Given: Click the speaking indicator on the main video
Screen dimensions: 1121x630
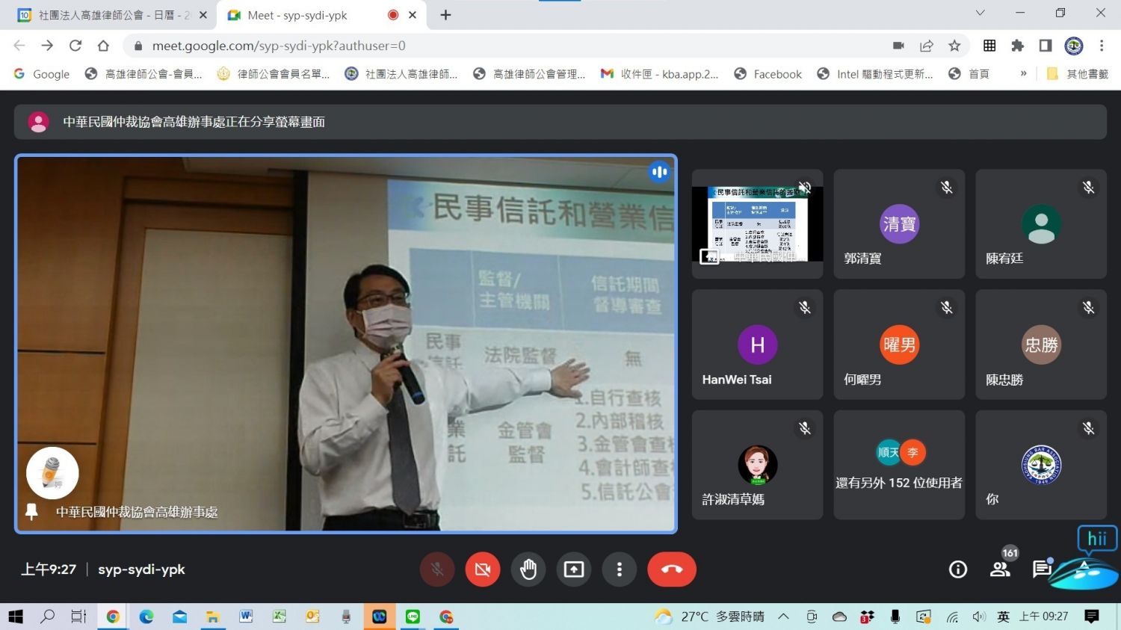Looking at the screenshot, I should click(x=659, y=172).
